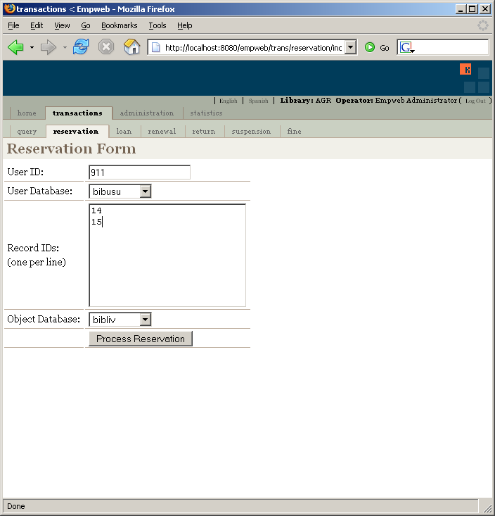Click the '(one per line)' hint text
Image resolution: width=495 pixels, height=516 pixels.
pyautogui.click(x=37, y=262)
